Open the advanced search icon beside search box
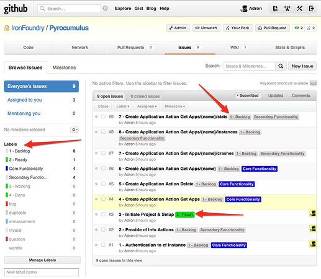 (106, 8)
